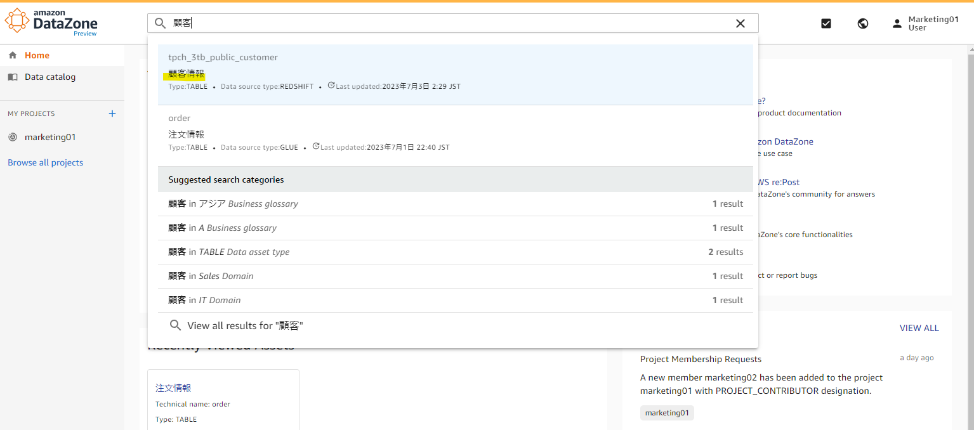Select 顧客 in A Business glossary
974x430 pixels.
456,228
